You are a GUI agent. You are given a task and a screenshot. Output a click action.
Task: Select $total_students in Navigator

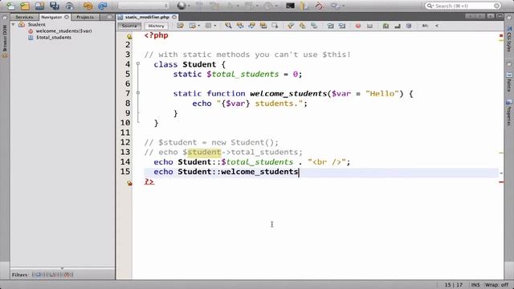point(54,38)
